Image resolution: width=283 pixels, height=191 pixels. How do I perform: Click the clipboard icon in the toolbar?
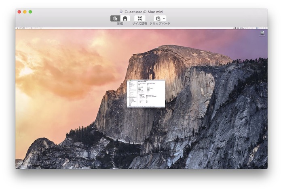pyautogui.click(x=158, y=19)
